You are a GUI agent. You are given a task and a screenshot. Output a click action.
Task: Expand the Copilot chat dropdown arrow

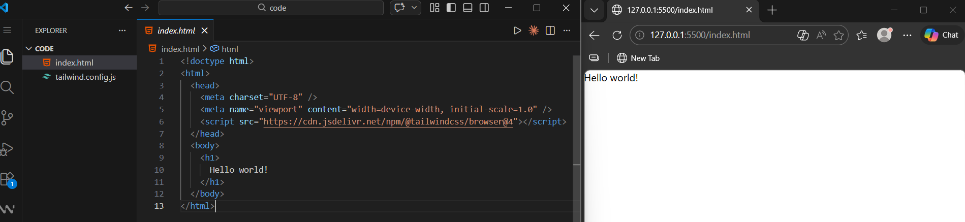coord(414,8)
